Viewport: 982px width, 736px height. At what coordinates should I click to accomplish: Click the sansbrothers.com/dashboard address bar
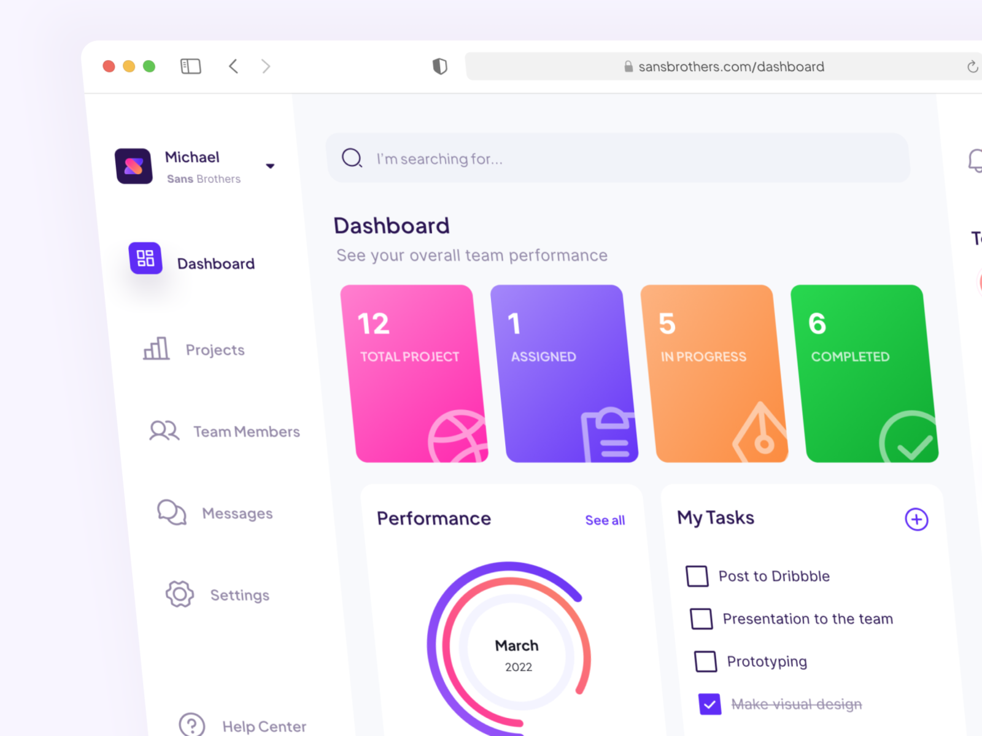click(724, 66)
